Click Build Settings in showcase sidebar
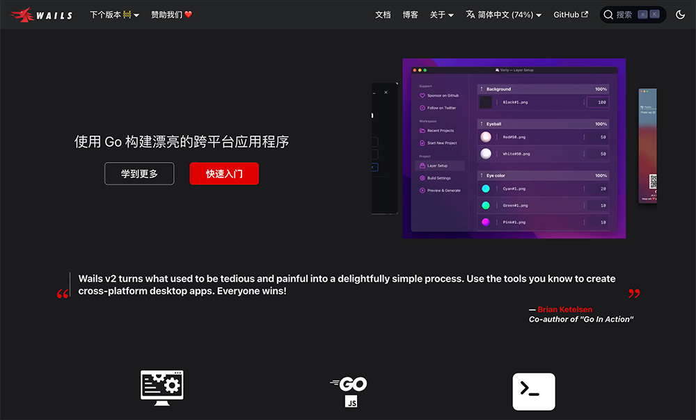Image resolution: width=696 pixels, height=420 pixels. [435, 178]
